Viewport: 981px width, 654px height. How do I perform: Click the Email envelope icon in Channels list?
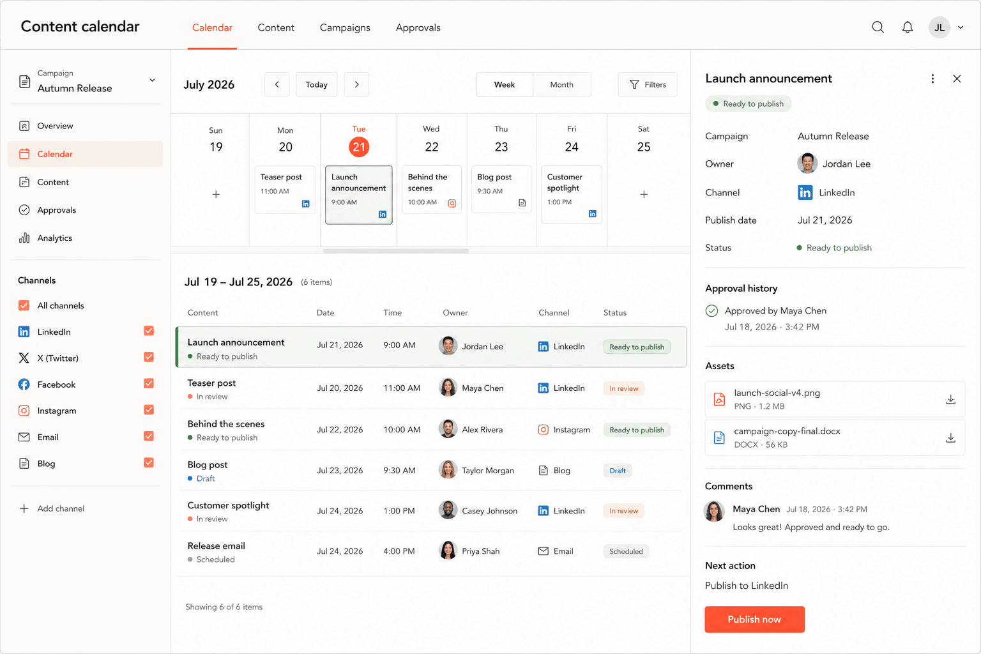tap(24, 437)
